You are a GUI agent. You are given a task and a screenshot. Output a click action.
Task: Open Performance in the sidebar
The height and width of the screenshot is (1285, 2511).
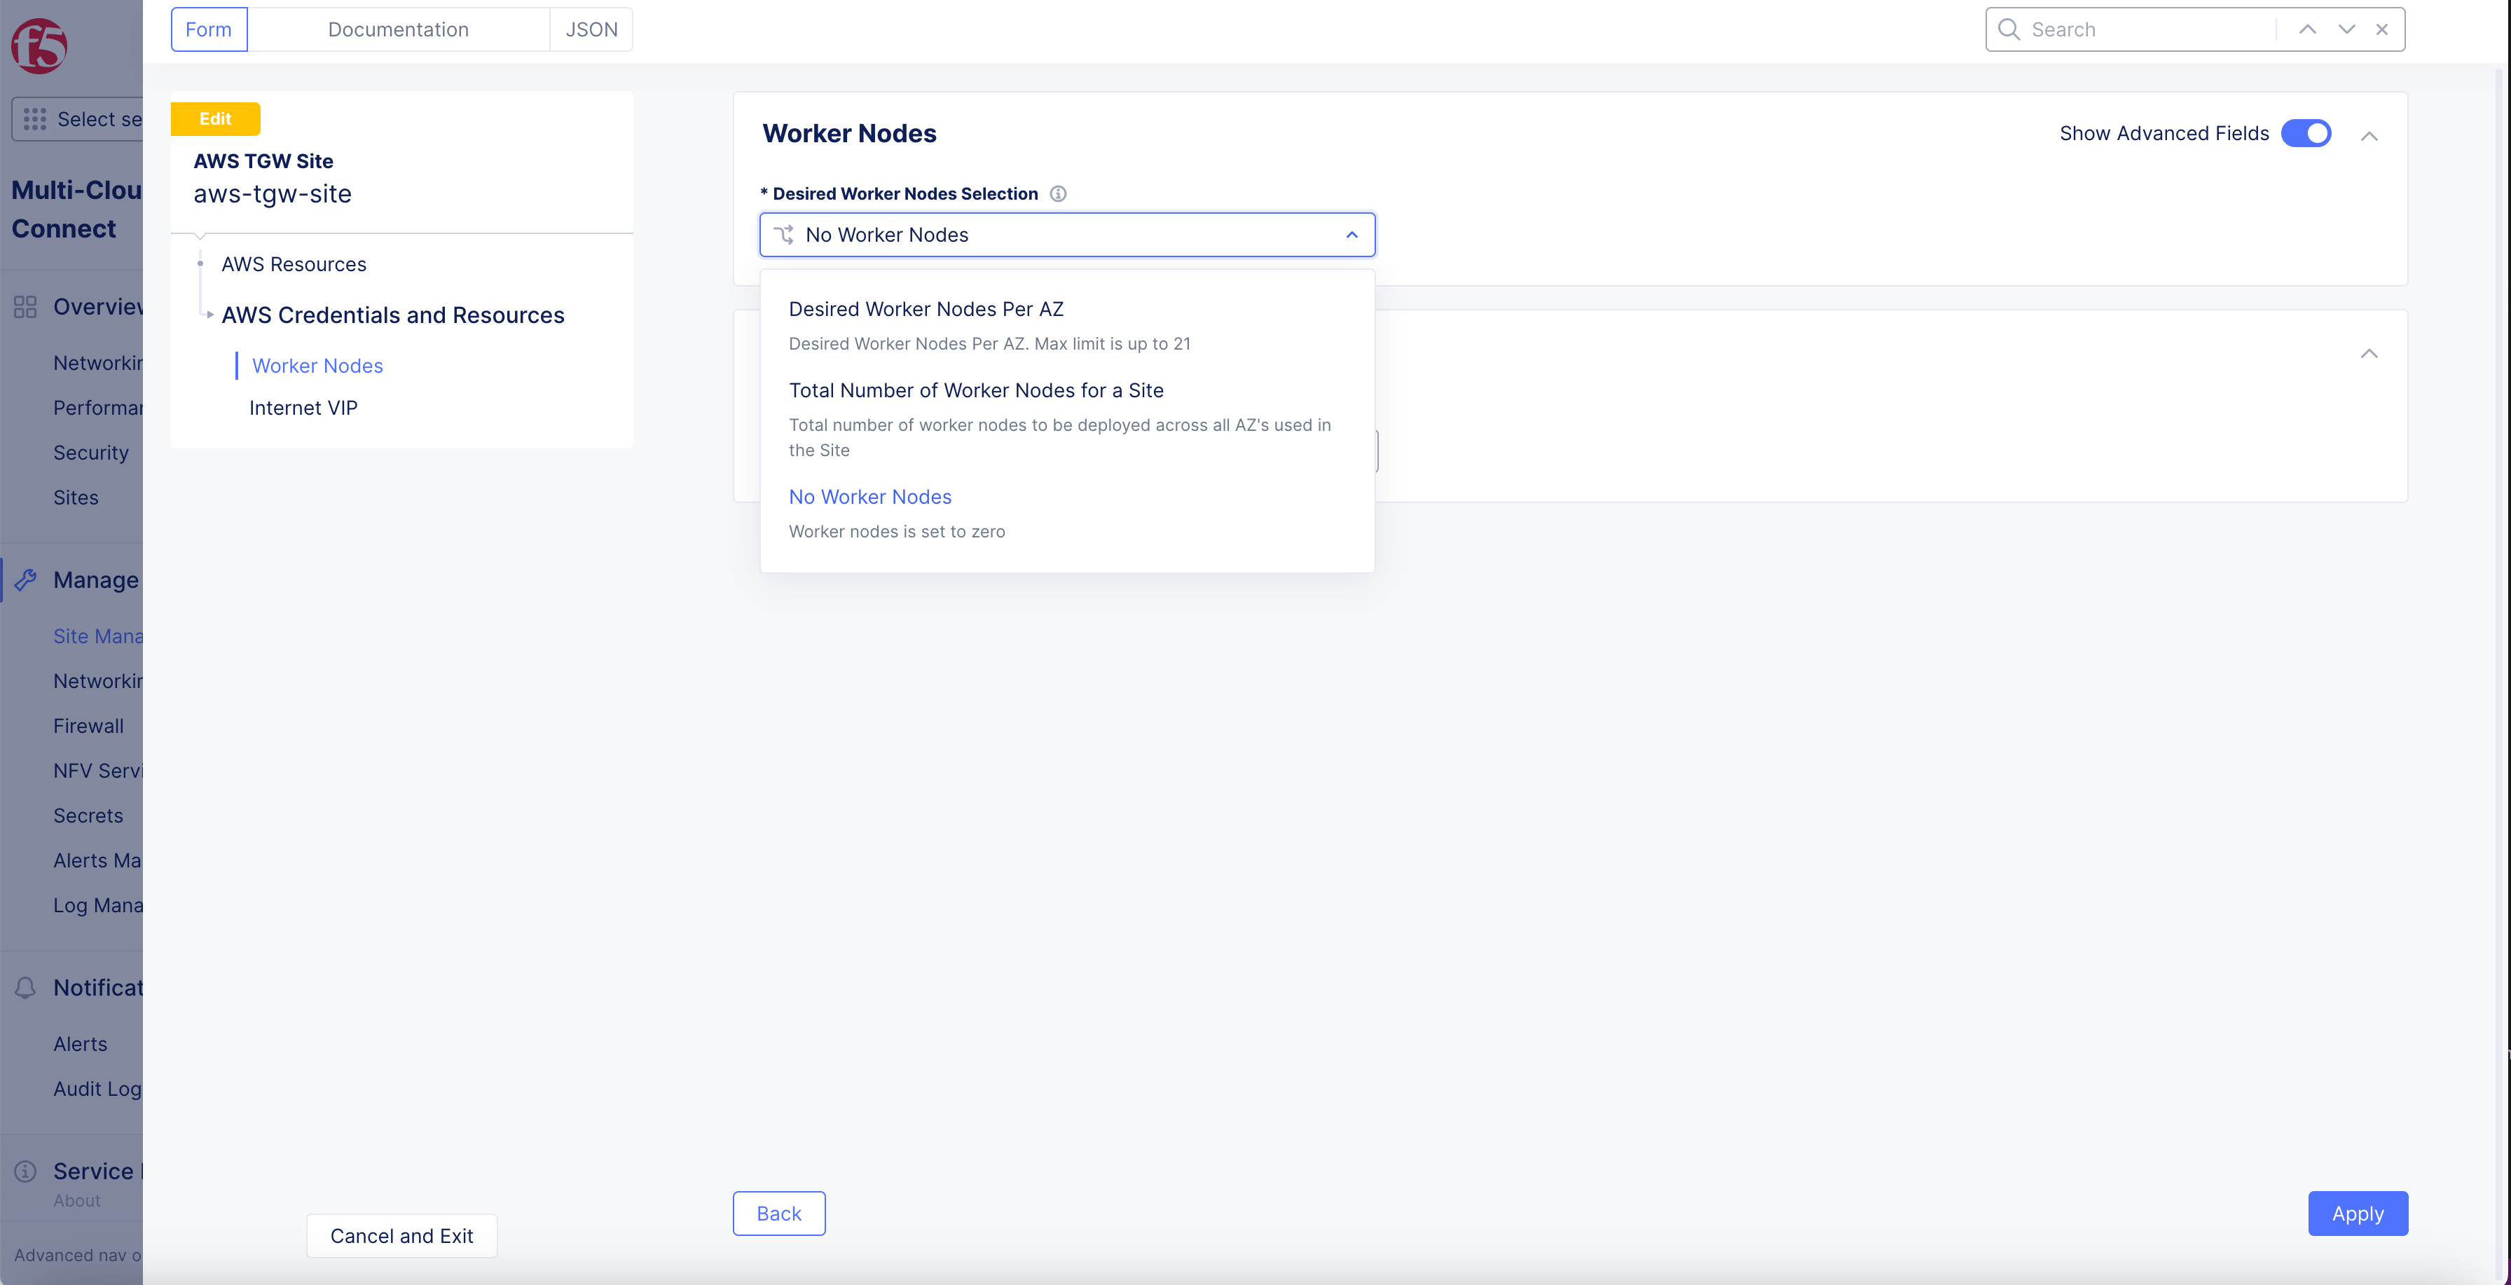97,408
